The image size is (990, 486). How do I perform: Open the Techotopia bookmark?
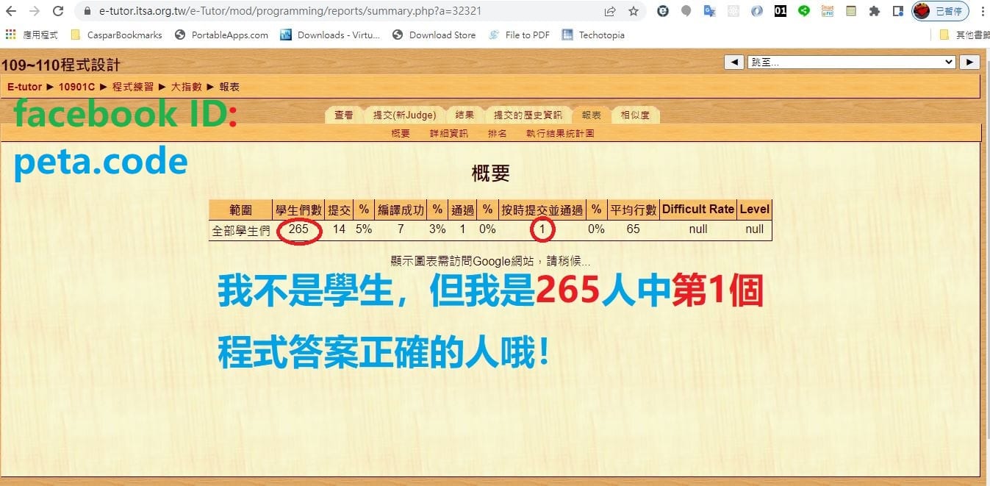[594, 35]
